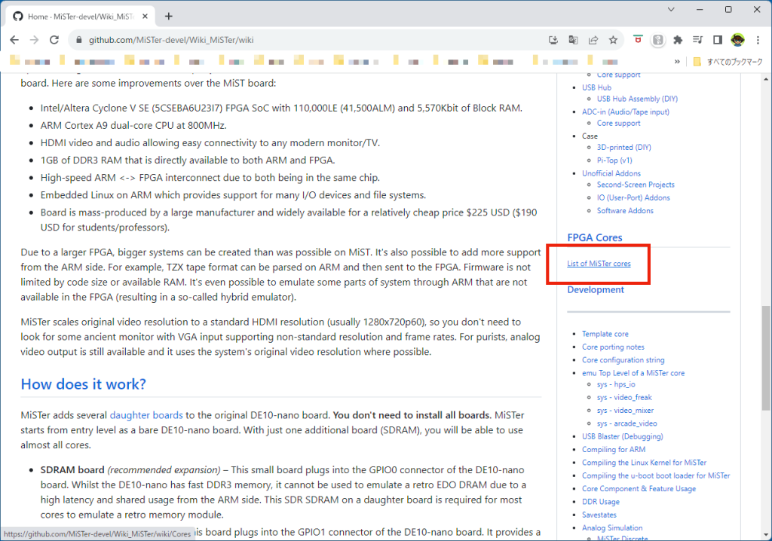The width and height of the screenshot is (772, 541).
Task: Expand the hidden bookmarks chevron
Action: pos(677,62)
